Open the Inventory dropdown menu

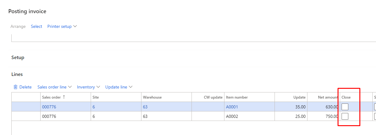point(89,87)
